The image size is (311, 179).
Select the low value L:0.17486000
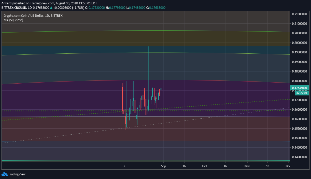[x=136, y=8]
